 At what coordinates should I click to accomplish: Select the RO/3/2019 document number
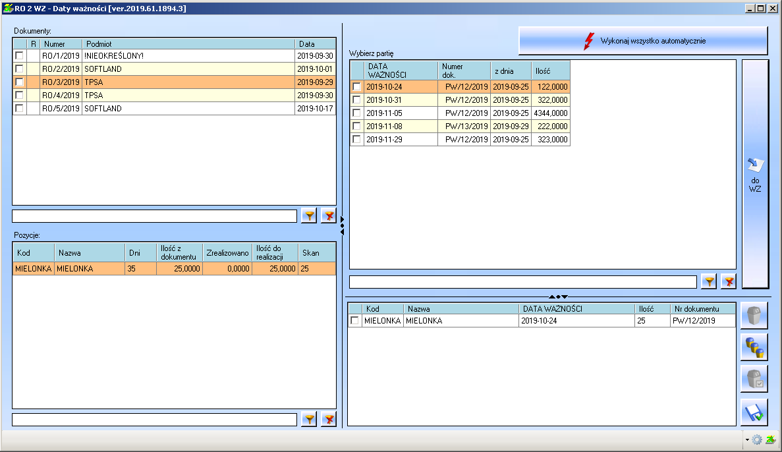pyautogui.click(x=61, y=82)
